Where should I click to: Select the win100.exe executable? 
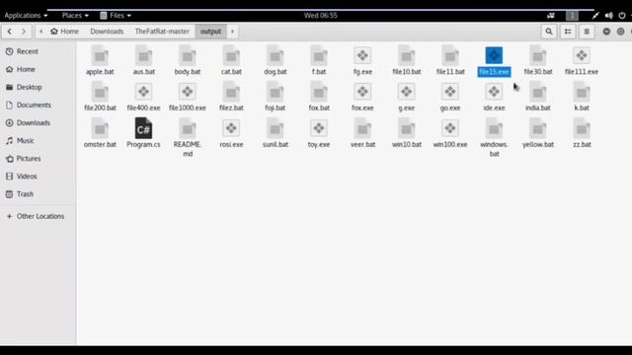click(450, 128)
